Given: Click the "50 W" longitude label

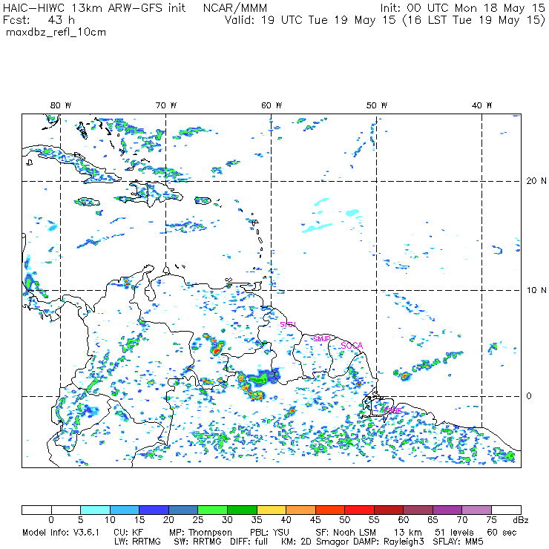Looking at the screenshot, I should point(377,105).
